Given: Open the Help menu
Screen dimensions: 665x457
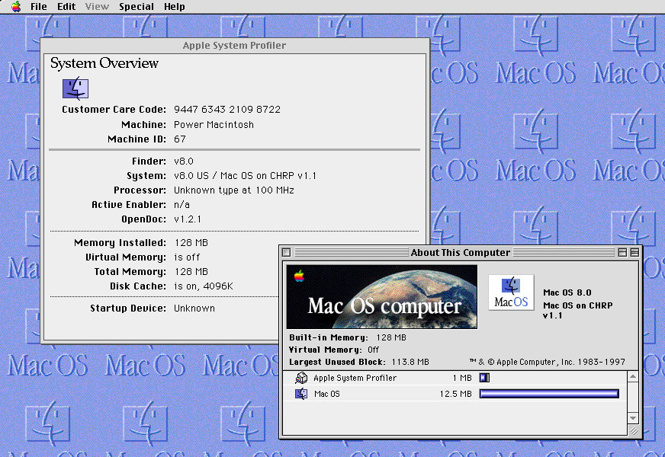Looking at the screenshot, I should click(x=175, y=7).
